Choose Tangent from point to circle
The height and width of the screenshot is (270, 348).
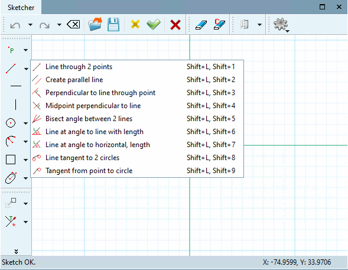137,171
